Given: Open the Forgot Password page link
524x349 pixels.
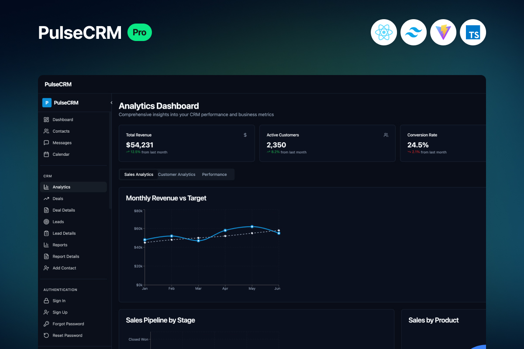Looking at the screenshot, I should [73, 324].
